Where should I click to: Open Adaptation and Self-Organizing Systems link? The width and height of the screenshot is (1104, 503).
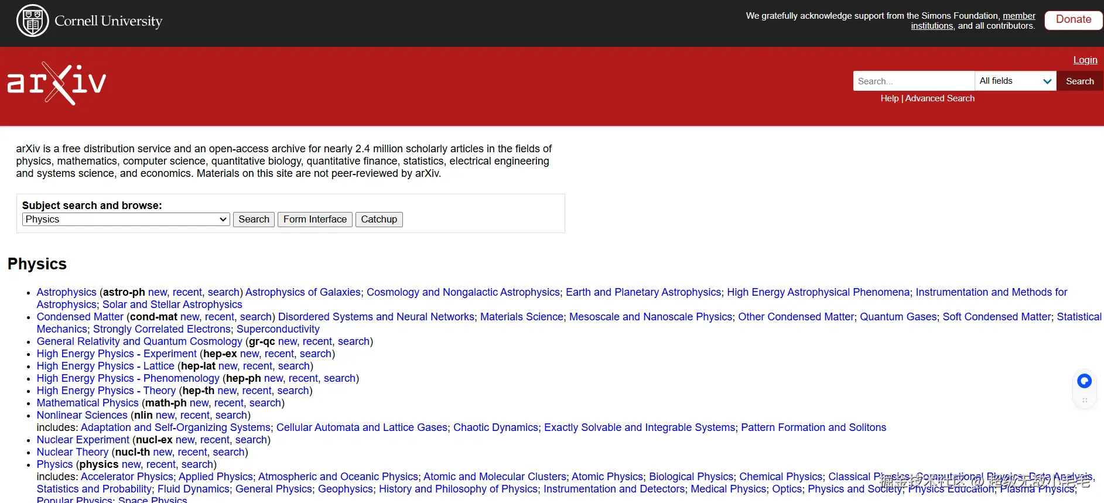click(x=176, y=427)
